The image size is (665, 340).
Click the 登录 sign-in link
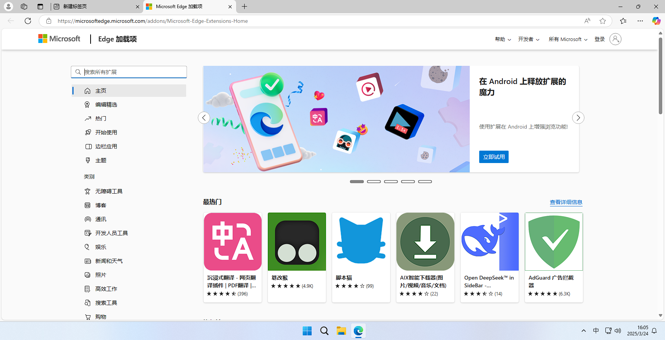tap(600, 39)
